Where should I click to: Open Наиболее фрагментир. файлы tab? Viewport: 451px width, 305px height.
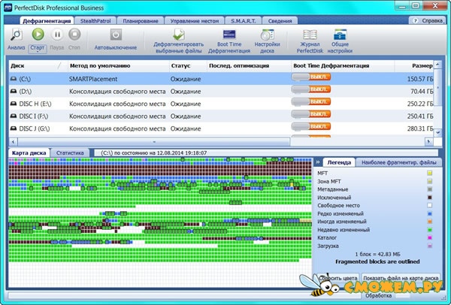coord(398,162)
